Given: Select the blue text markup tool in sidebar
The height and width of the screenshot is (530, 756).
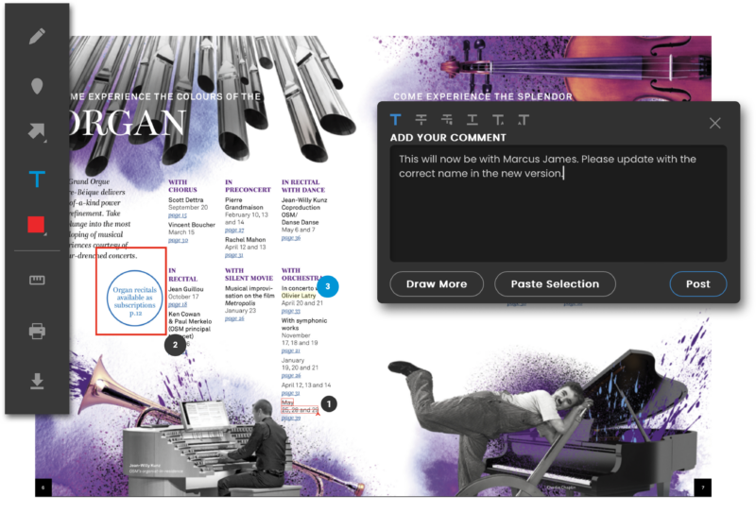Looking at the screenshot, I should click(37, 180).
